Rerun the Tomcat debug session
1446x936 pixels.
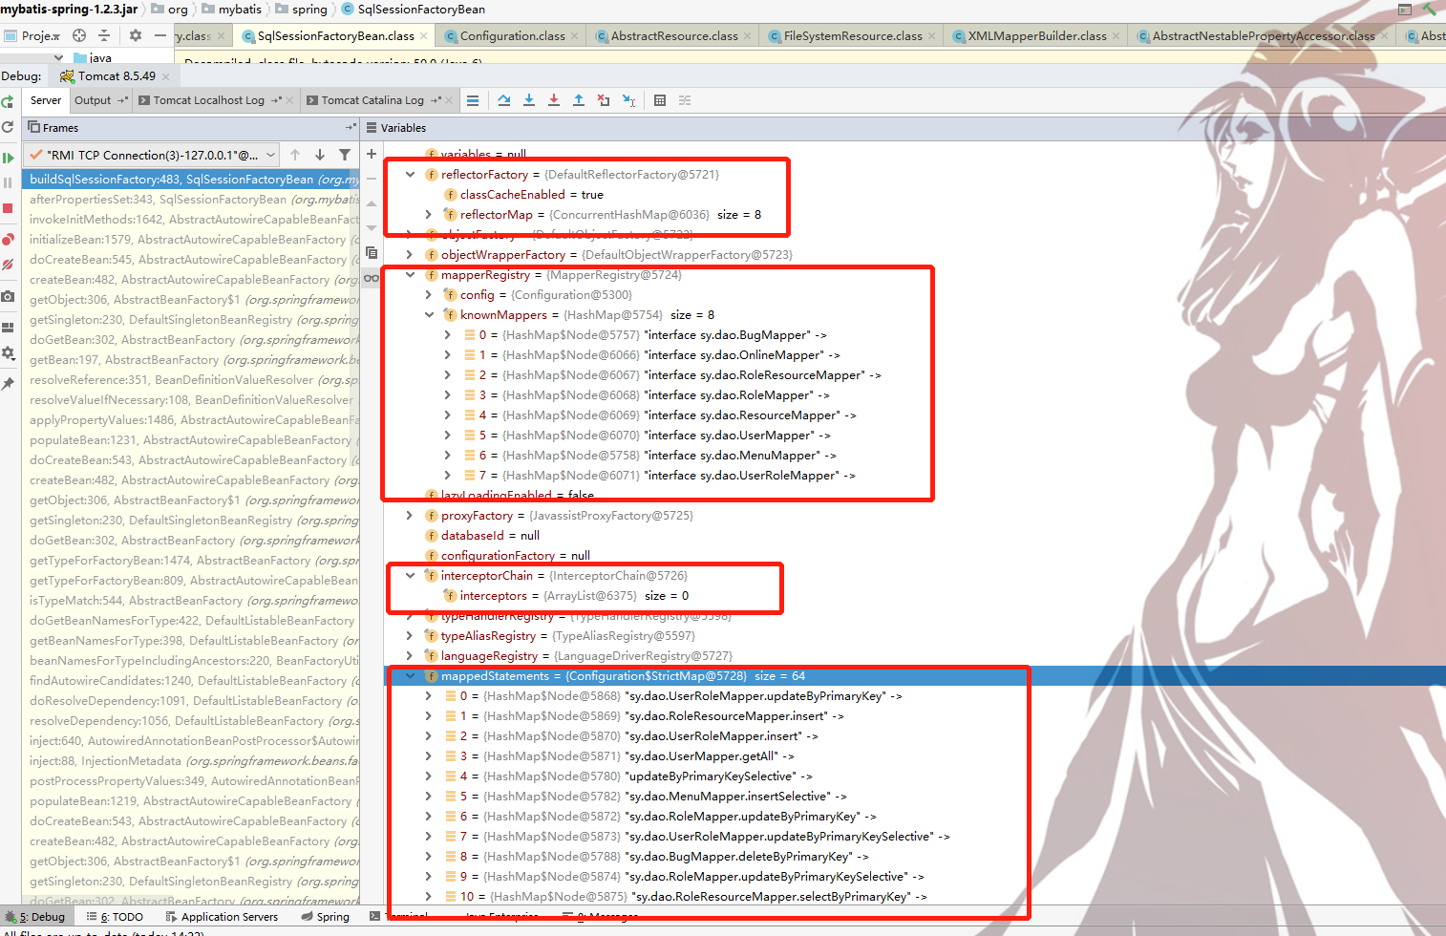(8, 101)
